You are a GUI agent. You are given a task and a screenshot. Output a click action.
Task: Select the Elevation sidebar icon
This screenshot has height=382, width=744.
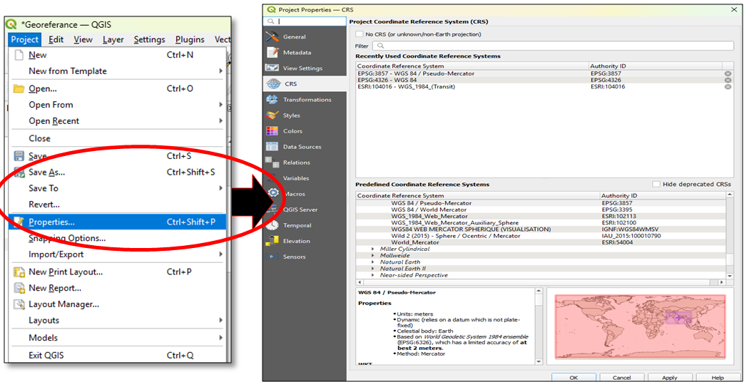coord(272,241)
